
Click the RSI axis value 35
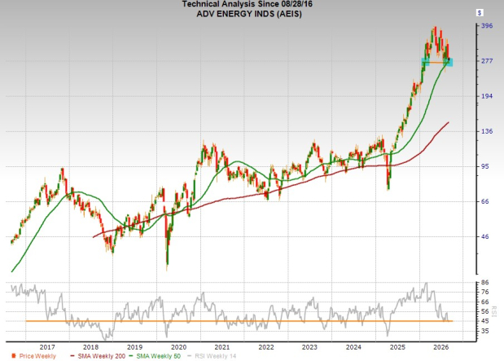click(x=485, y=331)
